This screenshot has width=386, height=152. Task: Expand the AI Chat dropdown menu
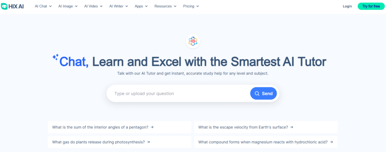click(43, 6)
